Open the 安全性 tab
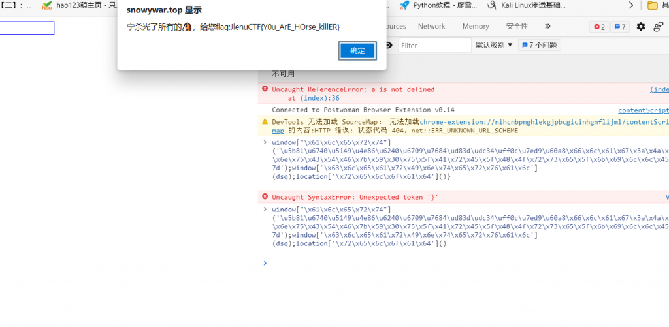Viewport: 669px width, 327px height. pyautogui.click(x=517, y=27)
